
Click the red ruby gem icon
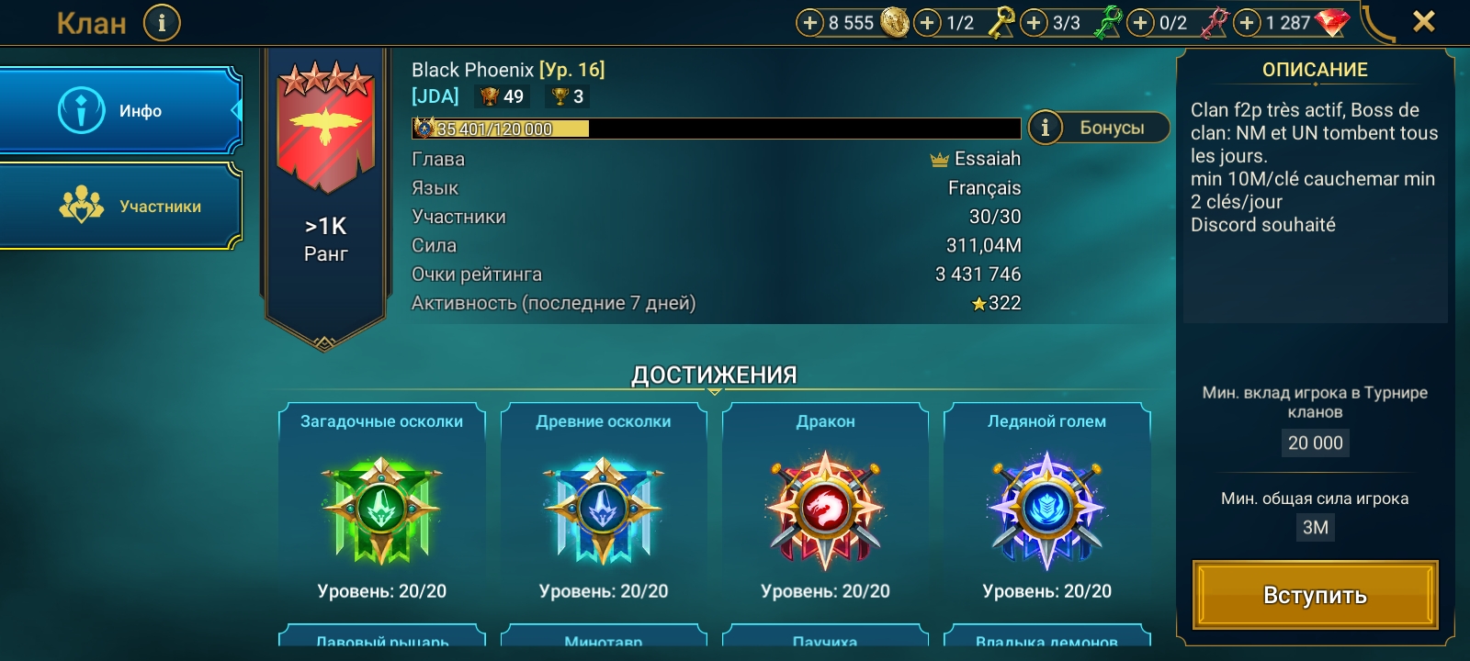(x=1332, y=23)
